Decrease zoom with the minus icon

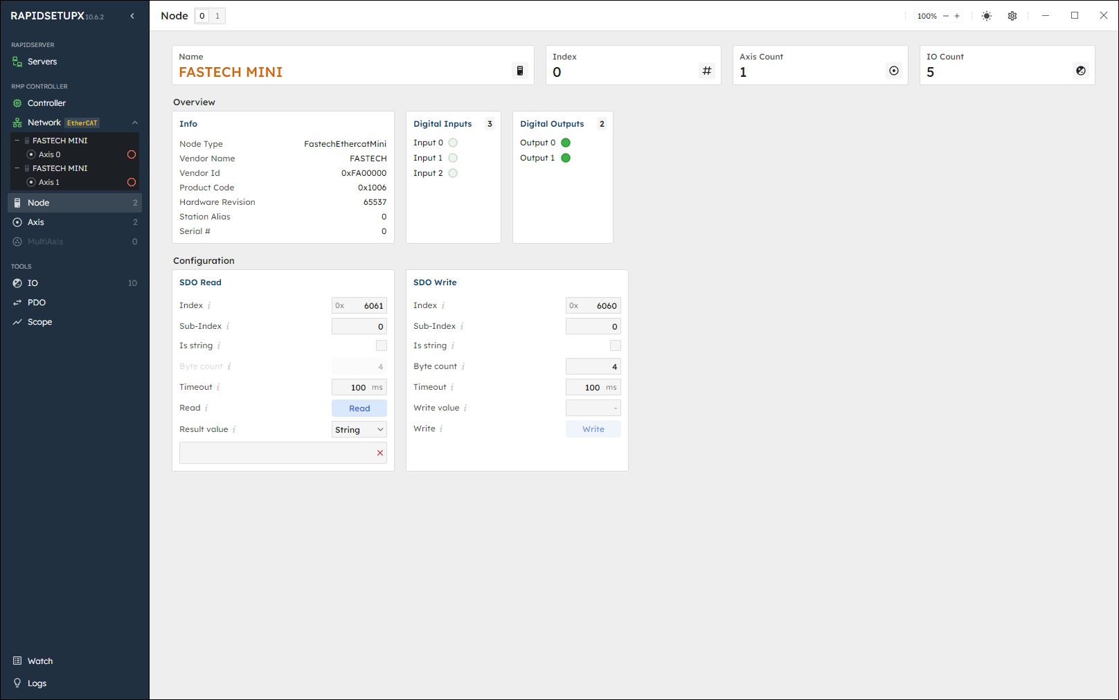946,16
